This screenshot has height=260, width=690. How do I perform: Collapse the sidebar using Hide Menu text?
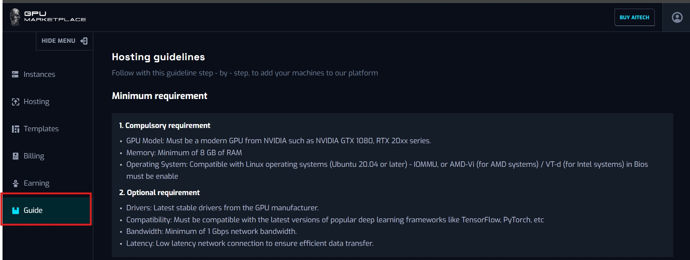tap(58, 41)
